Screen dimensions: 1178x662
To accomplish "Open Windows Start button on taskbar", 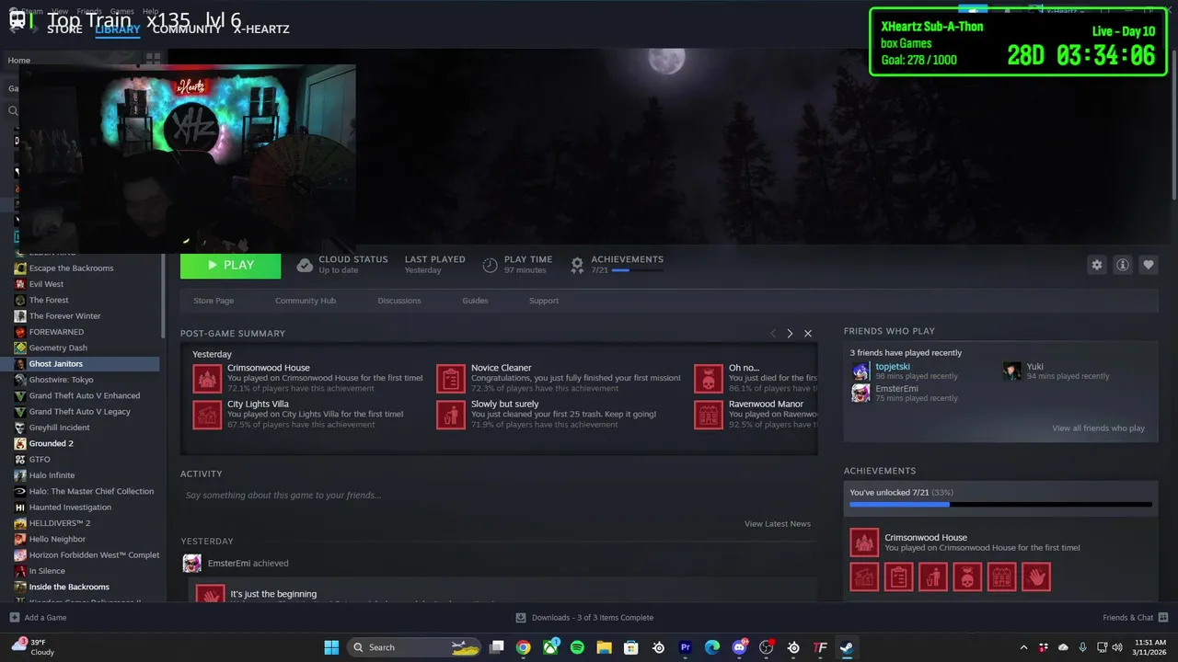I will (331, 647).
